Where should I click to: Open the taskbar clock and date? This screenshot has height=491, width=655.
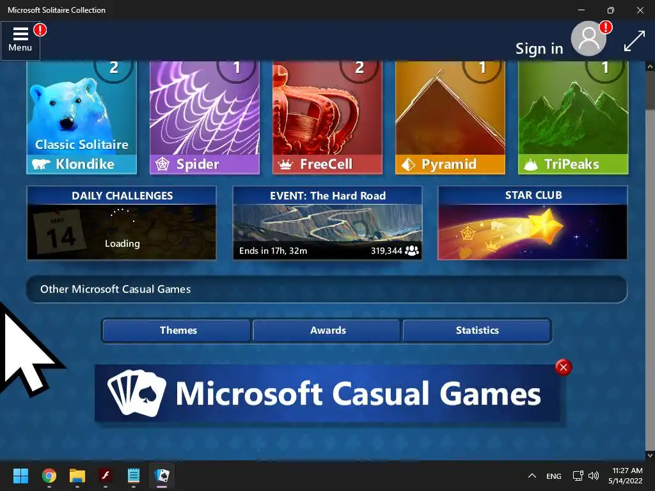tap(626, 476)
